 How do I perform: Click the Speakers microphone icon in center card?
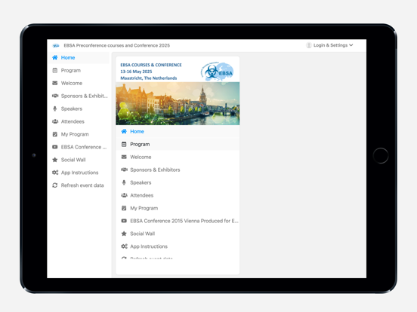click(124, 182)
